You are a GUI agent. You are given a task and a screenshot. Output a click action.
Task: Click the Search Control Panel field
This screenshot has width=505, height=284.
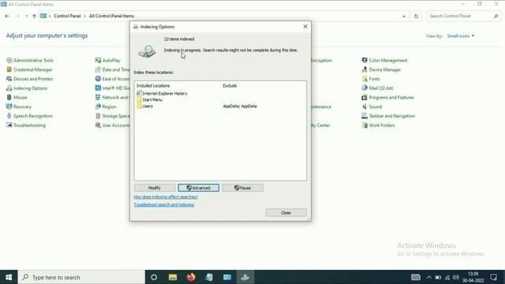click(x=464, y=16)
